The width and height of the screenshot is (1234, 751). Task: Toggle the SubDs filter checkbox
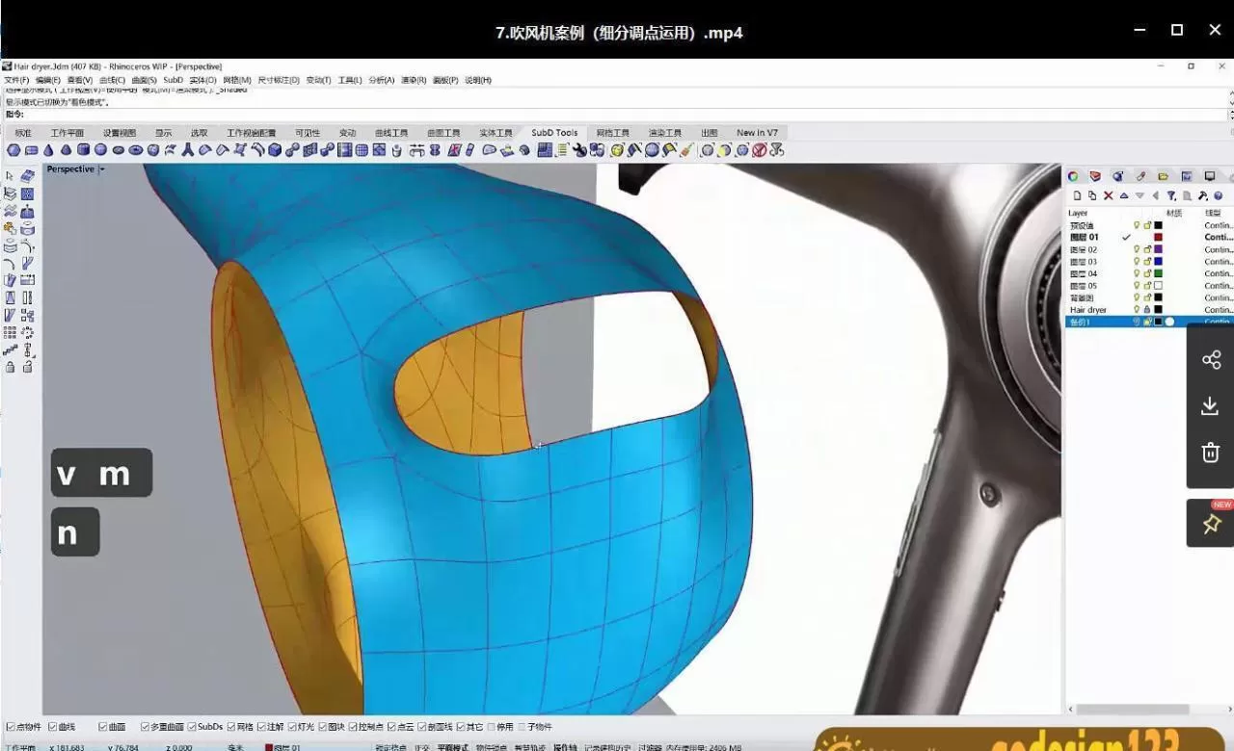pos(192,727)
